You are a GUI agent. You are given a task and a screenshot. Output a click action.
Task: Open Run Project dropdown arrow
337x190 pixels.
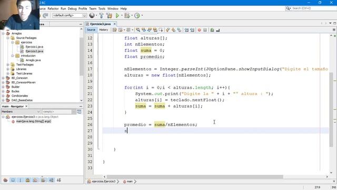(x=122, y=15)
